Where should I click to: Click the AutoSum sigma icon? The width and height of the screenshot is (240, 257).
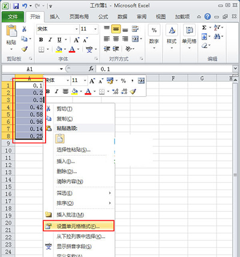click(x=204, y=28)
